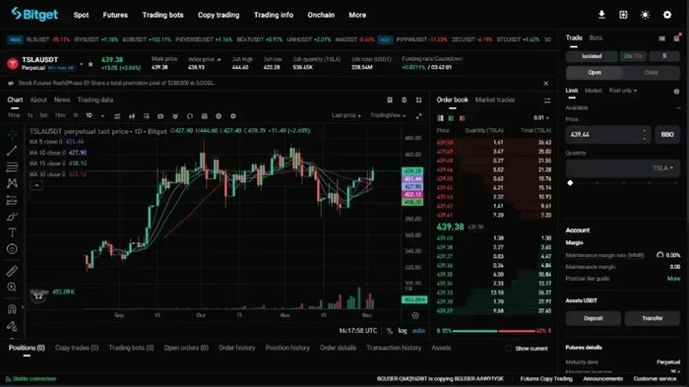Open the Last price dropdown
689x387 pixels.
(346, 115)
